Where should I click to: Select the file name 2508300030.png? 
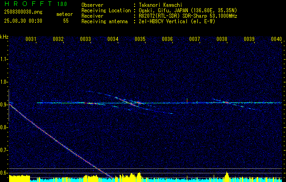tap(23, 12)
